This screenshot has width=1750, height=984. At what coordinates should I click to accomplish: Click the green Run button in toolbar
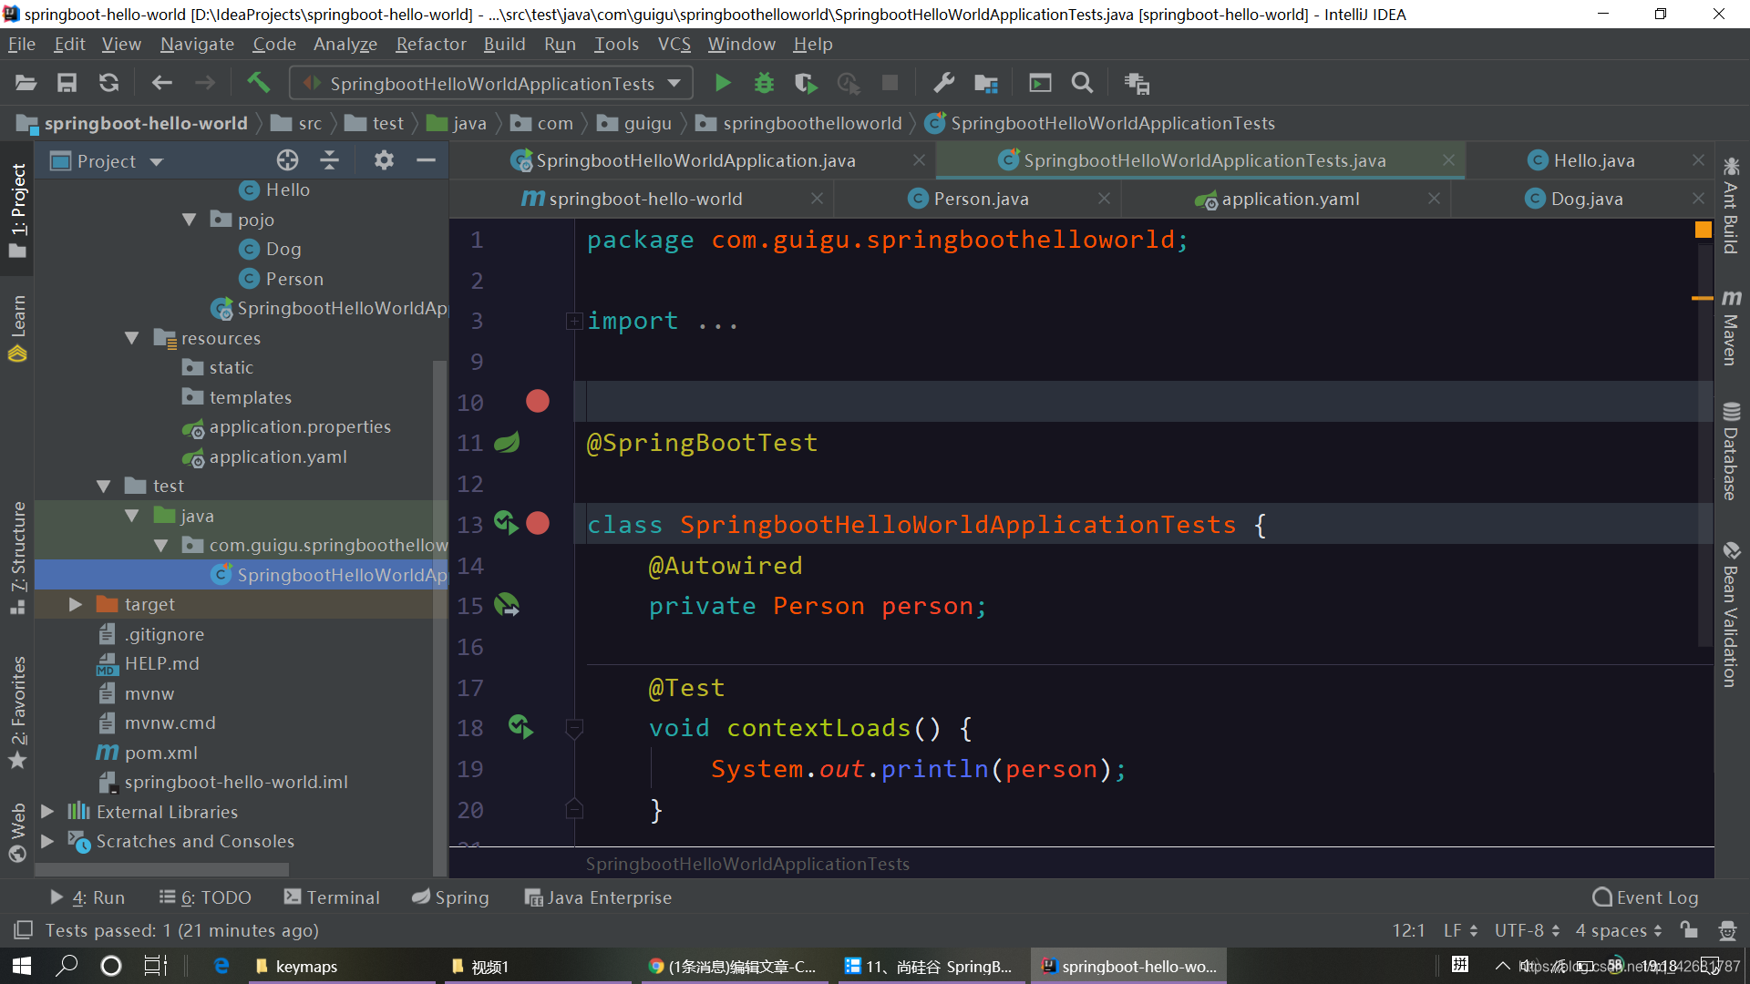click(x=722, y=84)
